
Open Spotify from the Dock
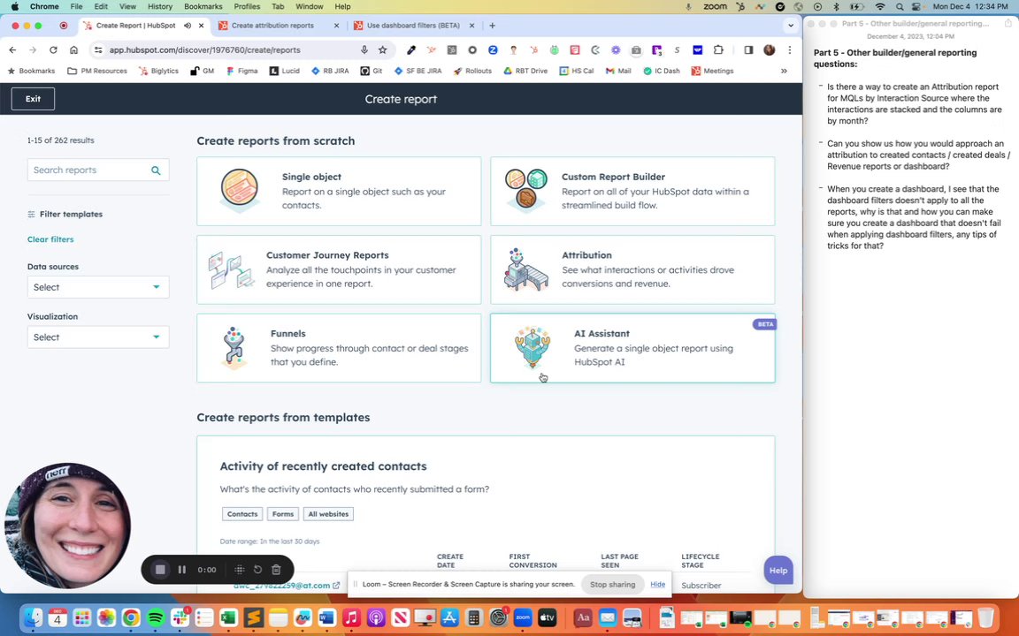156,617
